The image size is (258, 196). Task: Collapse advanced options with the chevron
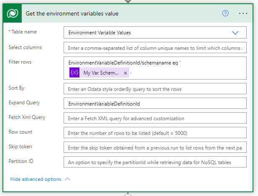pyautogui.click(x=67, y=179)
